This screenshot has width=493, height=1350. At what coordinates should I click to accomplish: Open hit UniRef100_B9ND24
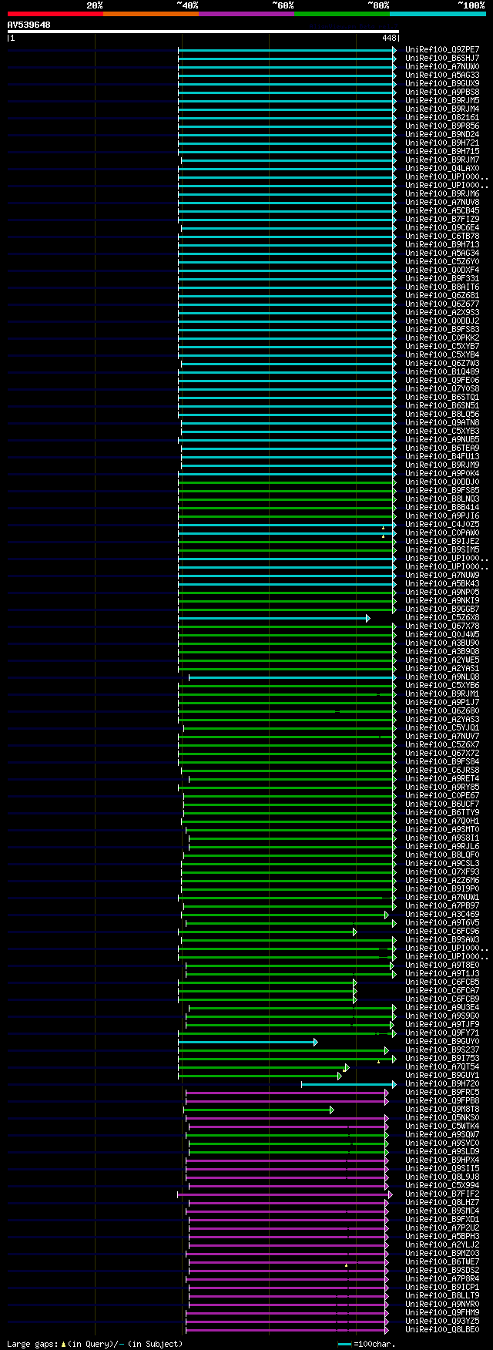(442, 134)
